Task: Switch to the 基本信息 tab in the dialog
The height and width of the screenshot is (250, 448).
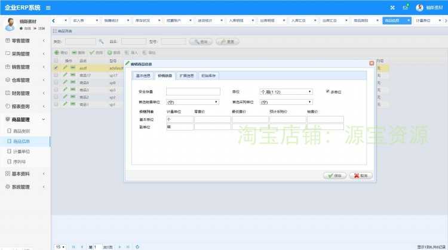Action: [x=143, y=76]
